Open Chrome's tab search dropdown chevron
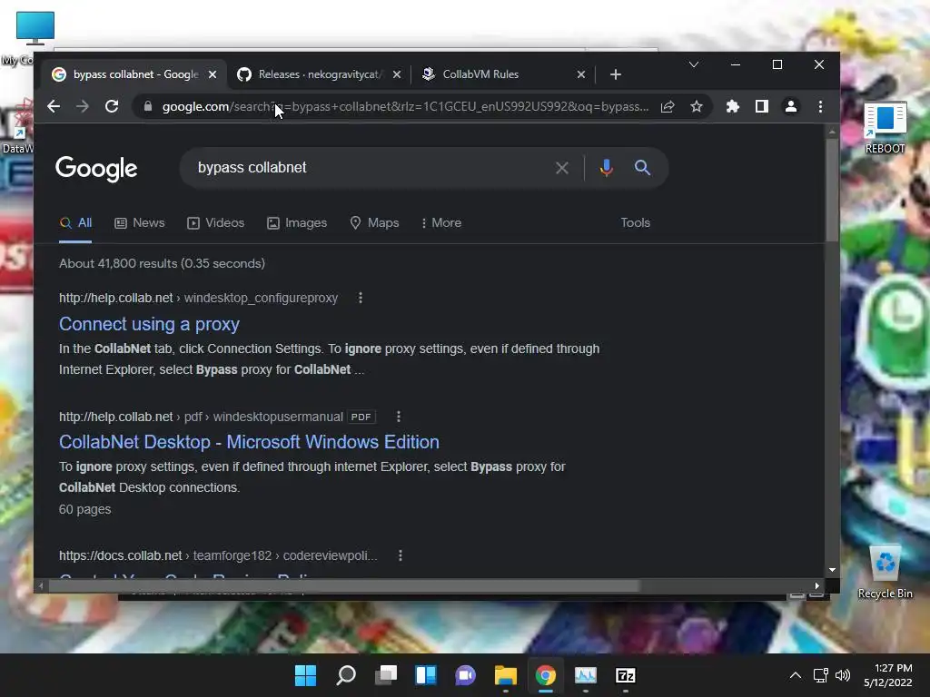Screen dimensions: 930x697 click(693, 64)
